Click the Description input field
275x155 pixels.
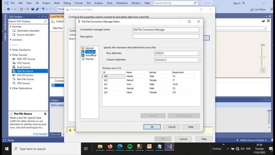click(166, 36)
